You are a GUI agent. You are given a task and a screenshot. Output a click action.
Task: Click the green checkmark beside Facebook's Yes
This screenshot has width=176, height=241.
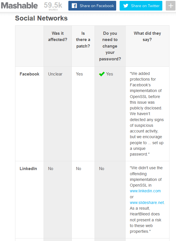tap(102, 74)
